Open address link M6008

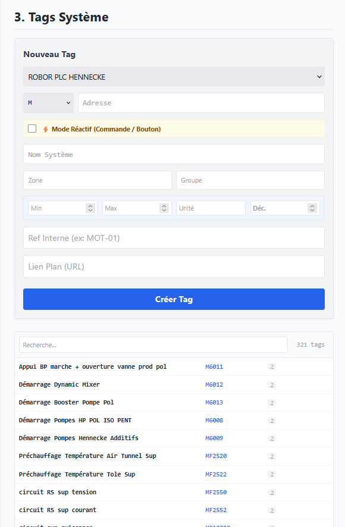click(214, 420)
